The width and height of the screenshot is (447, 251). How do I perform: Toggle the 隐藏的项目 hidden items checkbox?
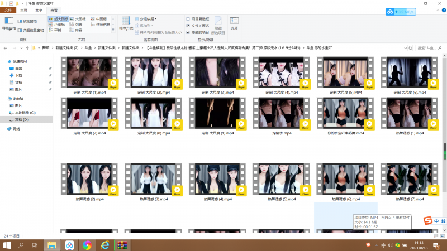pos(188,32)
